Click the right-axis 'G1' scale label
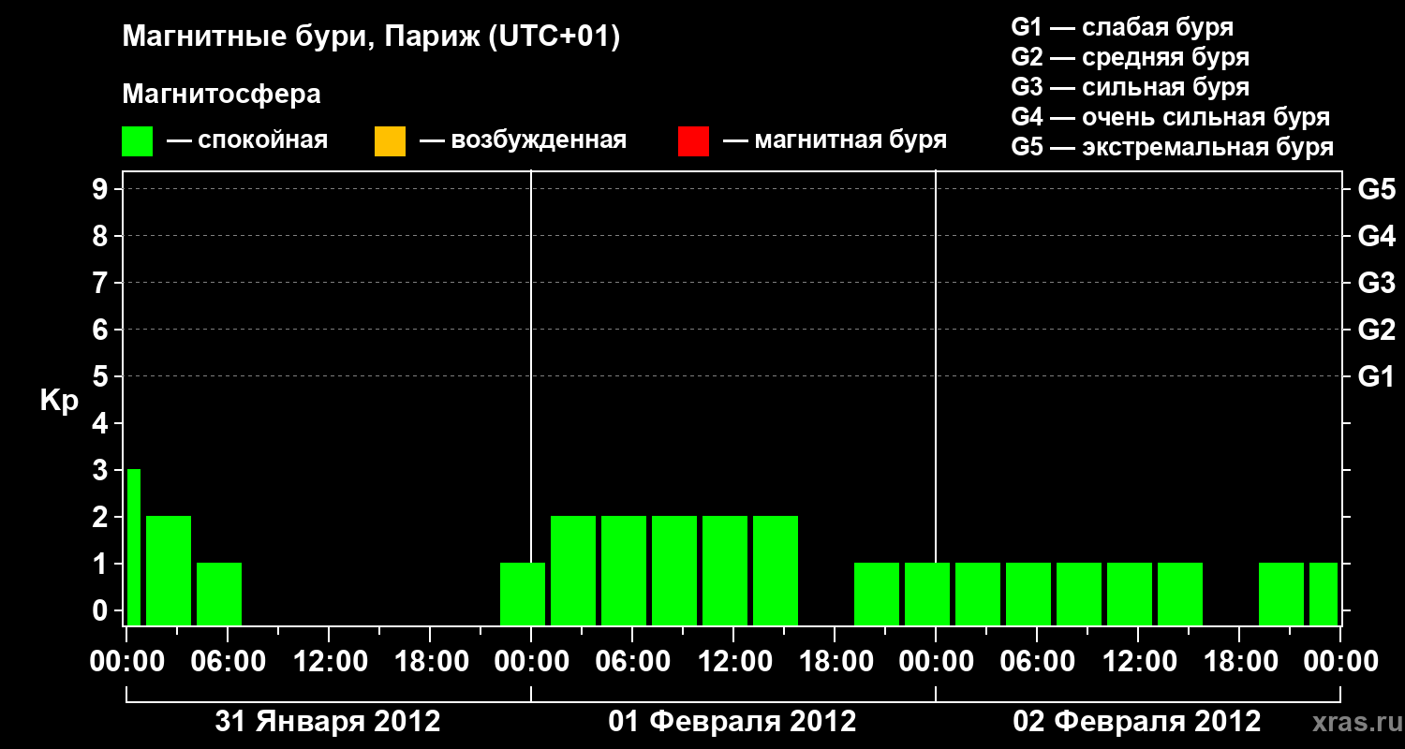 1377,376
